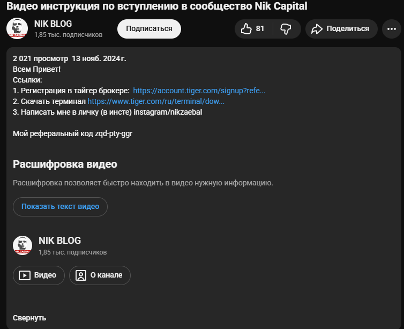Click the view count and date line

pyautogui.click(x=69, y=58)
